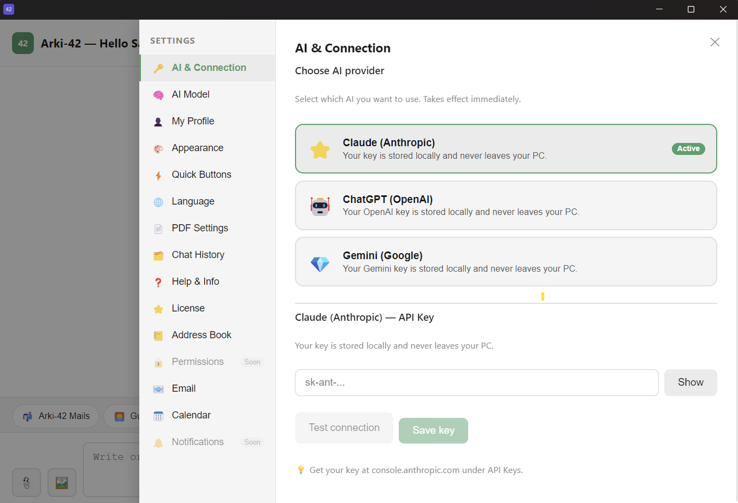Viewport: 738px width, 503px height.
Task: Click the globe icon beside Language
Action: click(158, 202)
